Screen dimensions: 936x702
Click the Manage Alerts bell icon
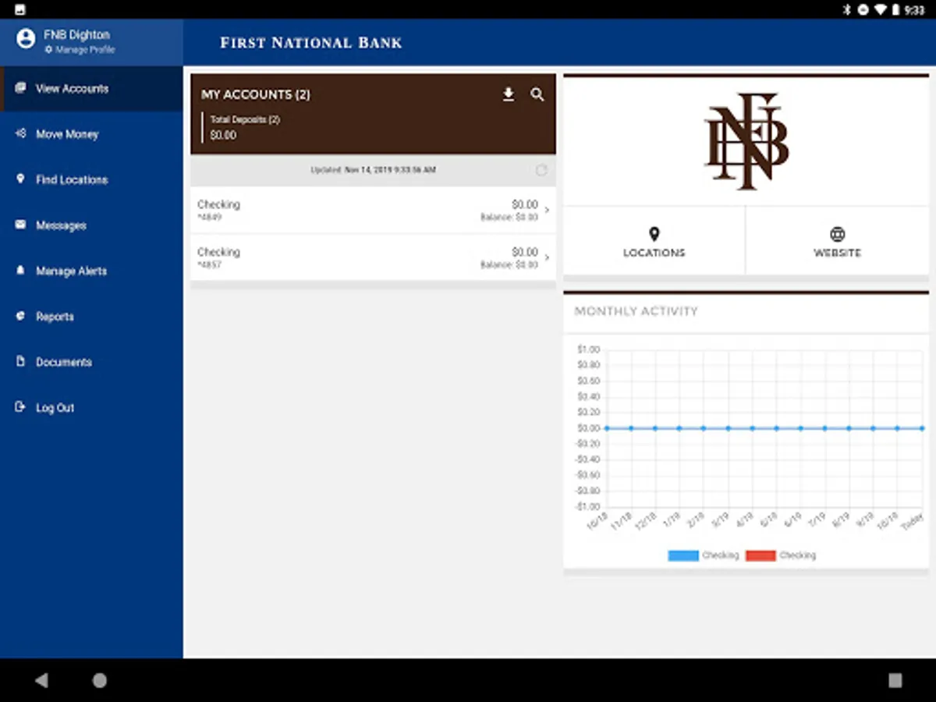pyautogui.click(x=20, y=270)
